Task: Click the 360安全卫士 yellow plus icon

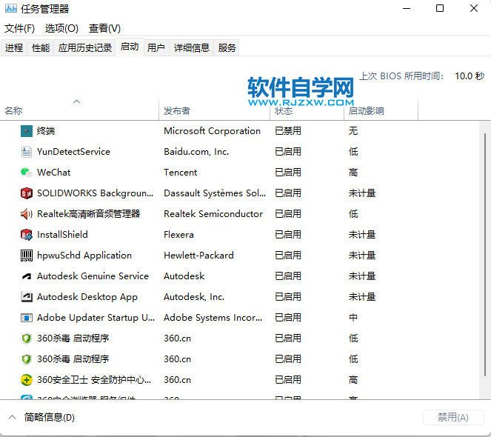Action: [x=27, y=380]
